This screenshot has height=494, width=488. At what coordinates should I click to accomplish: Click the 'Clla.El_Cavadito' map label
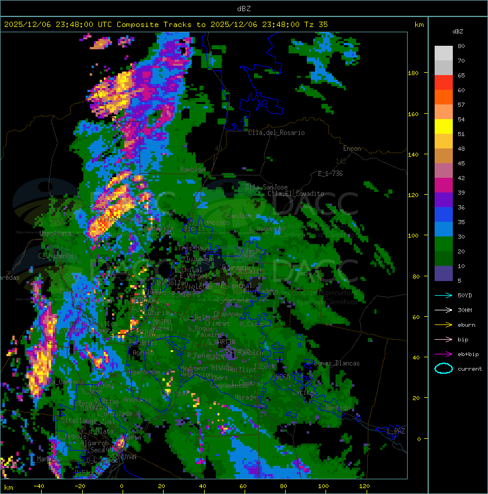click(296, 194)
